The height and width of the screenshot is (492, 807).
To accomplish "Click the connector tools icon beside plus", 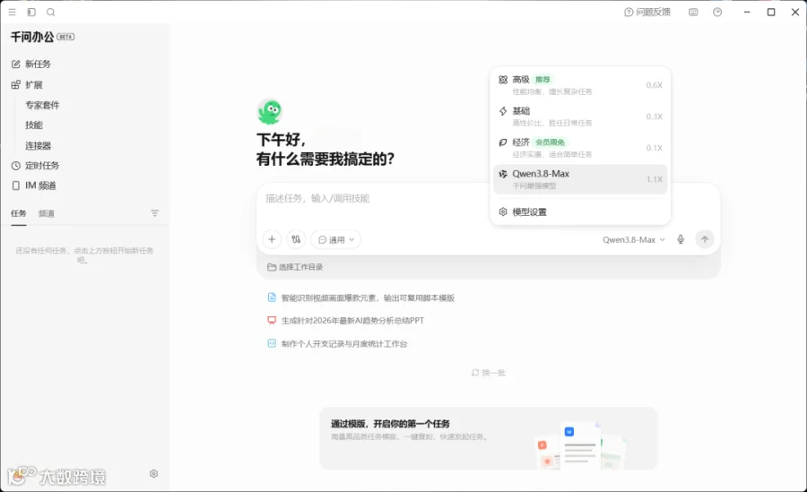I will coord(296,239).
